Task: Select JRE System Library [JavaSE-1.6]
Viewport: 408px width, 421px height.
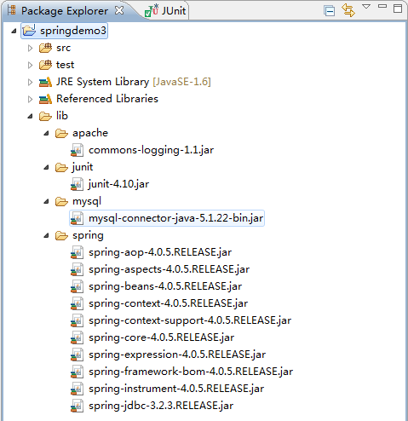Action: click(x=134, y=82)
